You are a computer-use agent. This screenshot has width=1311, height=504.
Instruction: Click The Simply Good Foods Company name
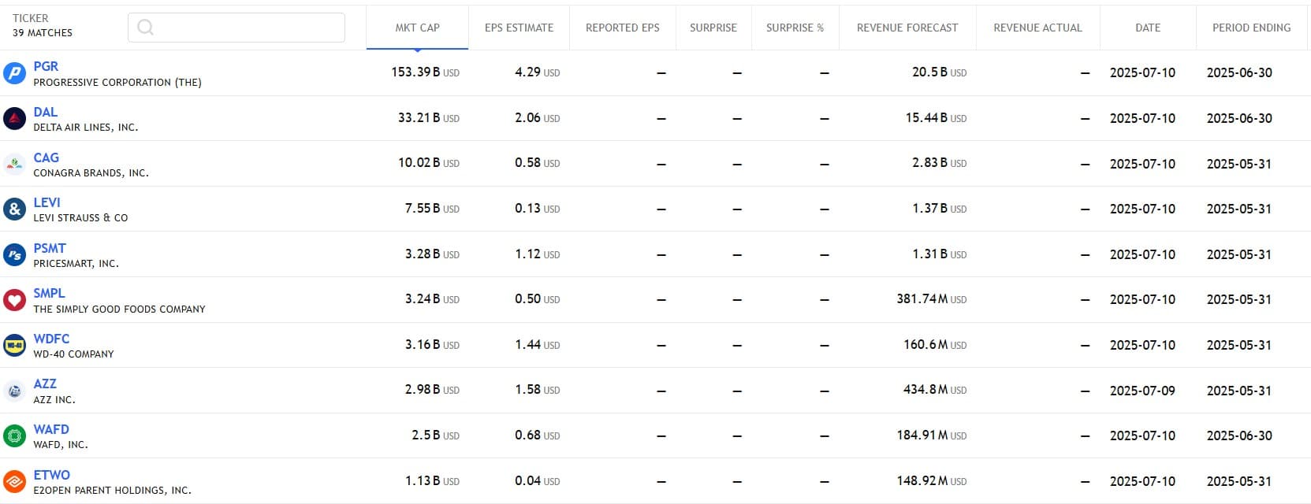click(x=119, y=309)
